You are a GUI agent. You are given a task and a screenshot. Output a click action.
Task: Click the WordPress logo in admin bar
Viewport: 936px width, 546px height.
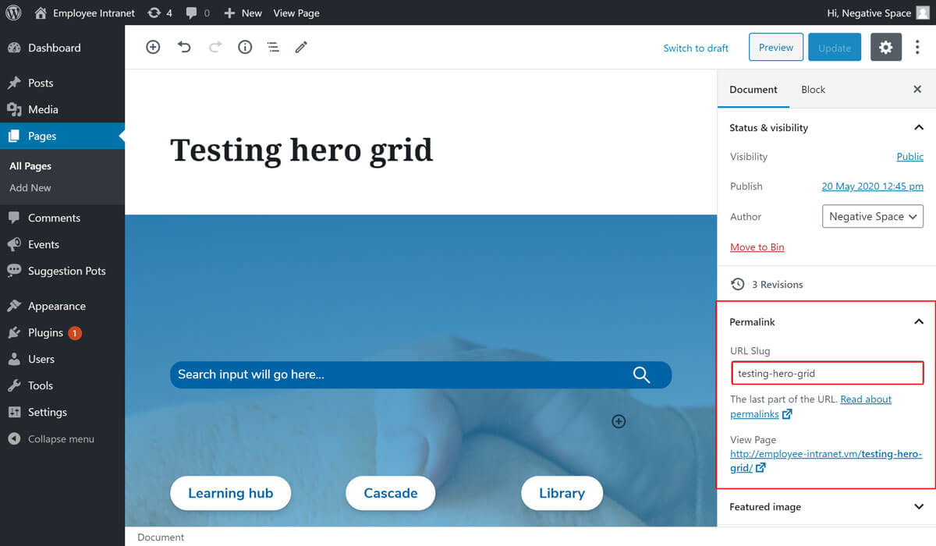(x=13, y=12)
